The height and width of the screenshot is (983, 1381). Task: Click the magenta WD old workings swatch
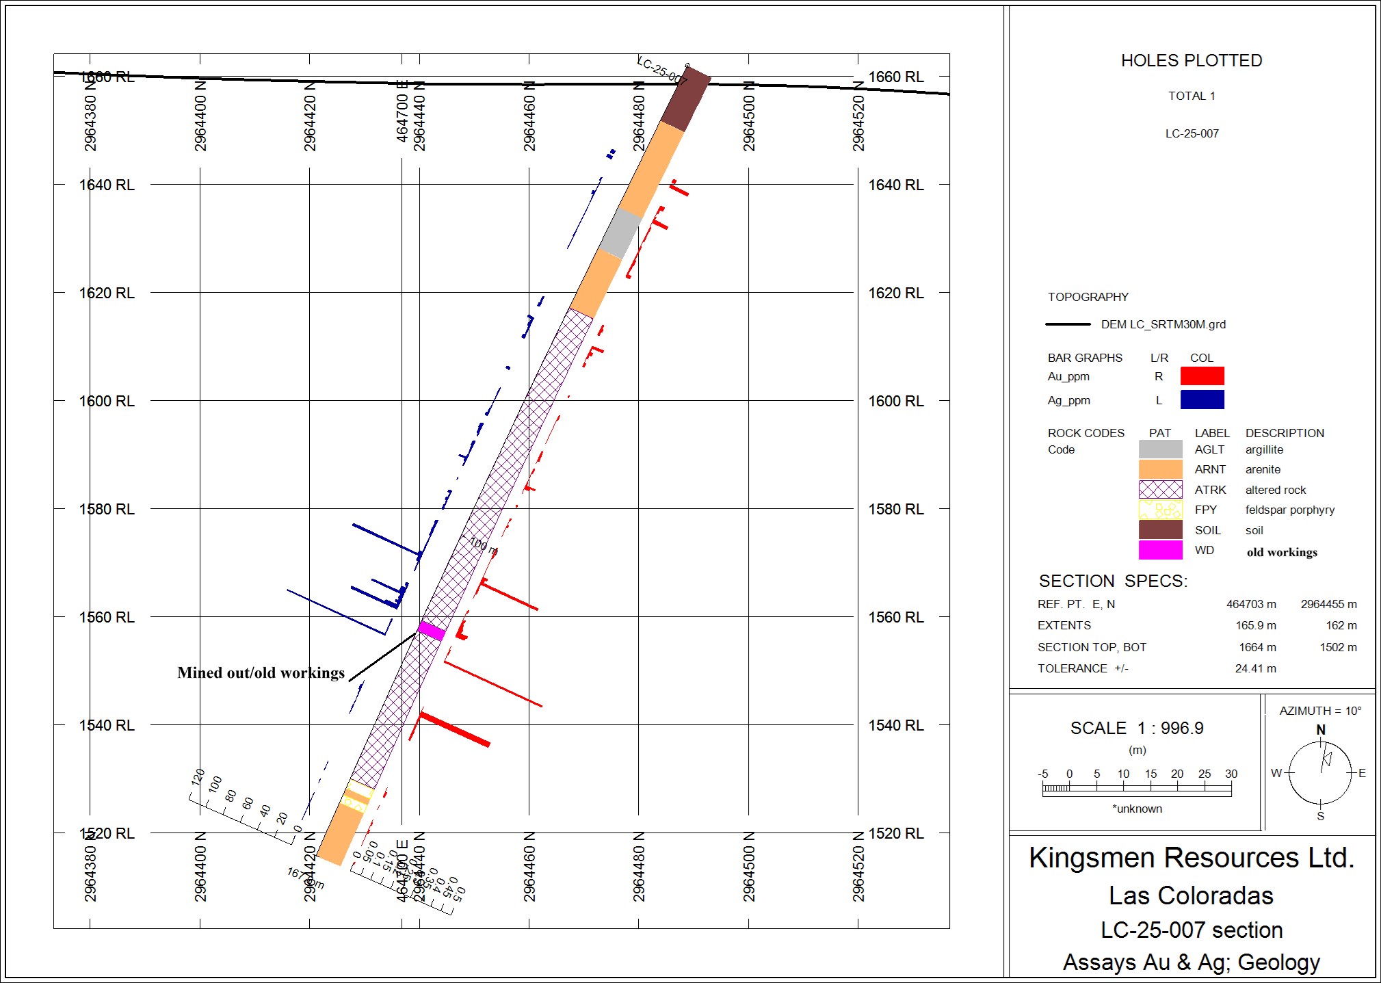[1160, 550]
